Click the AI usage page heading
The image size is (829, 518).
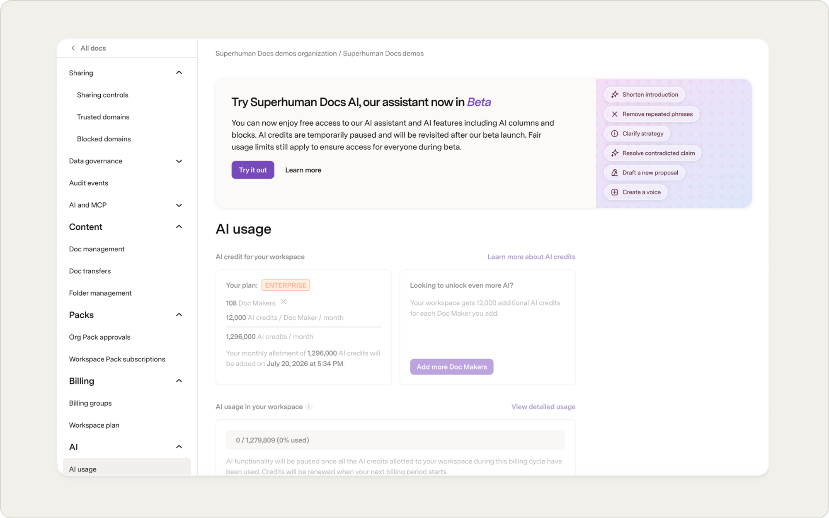(x=243, y=229)
